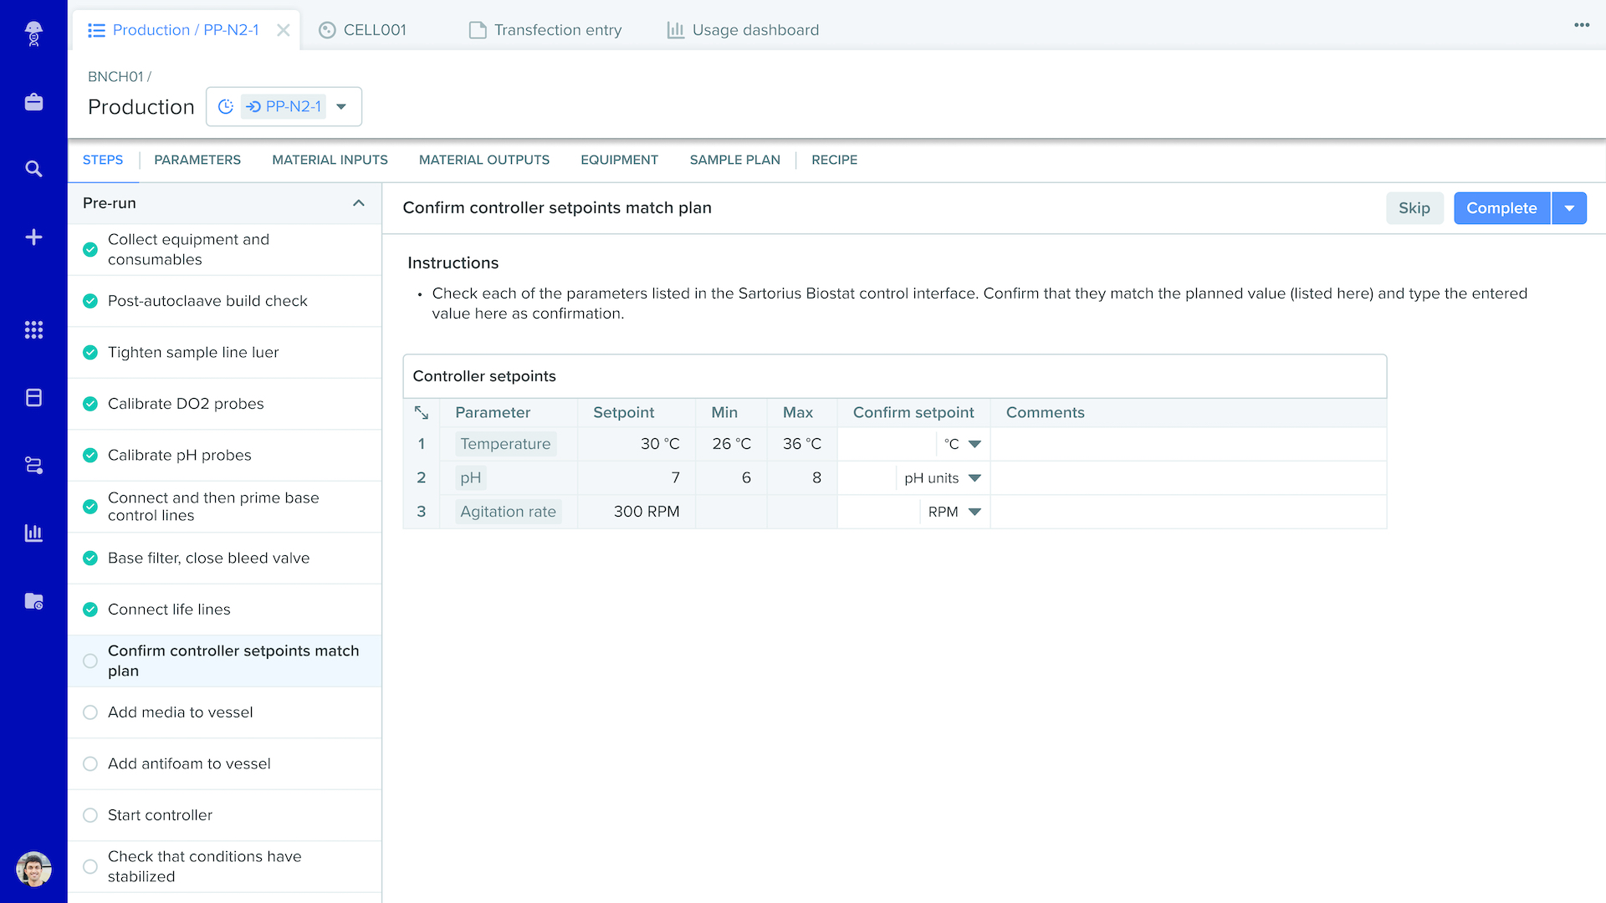Click the plus create icon in sidebar
This screenshot has width=1606, height=903.
(x=33, y=237)
